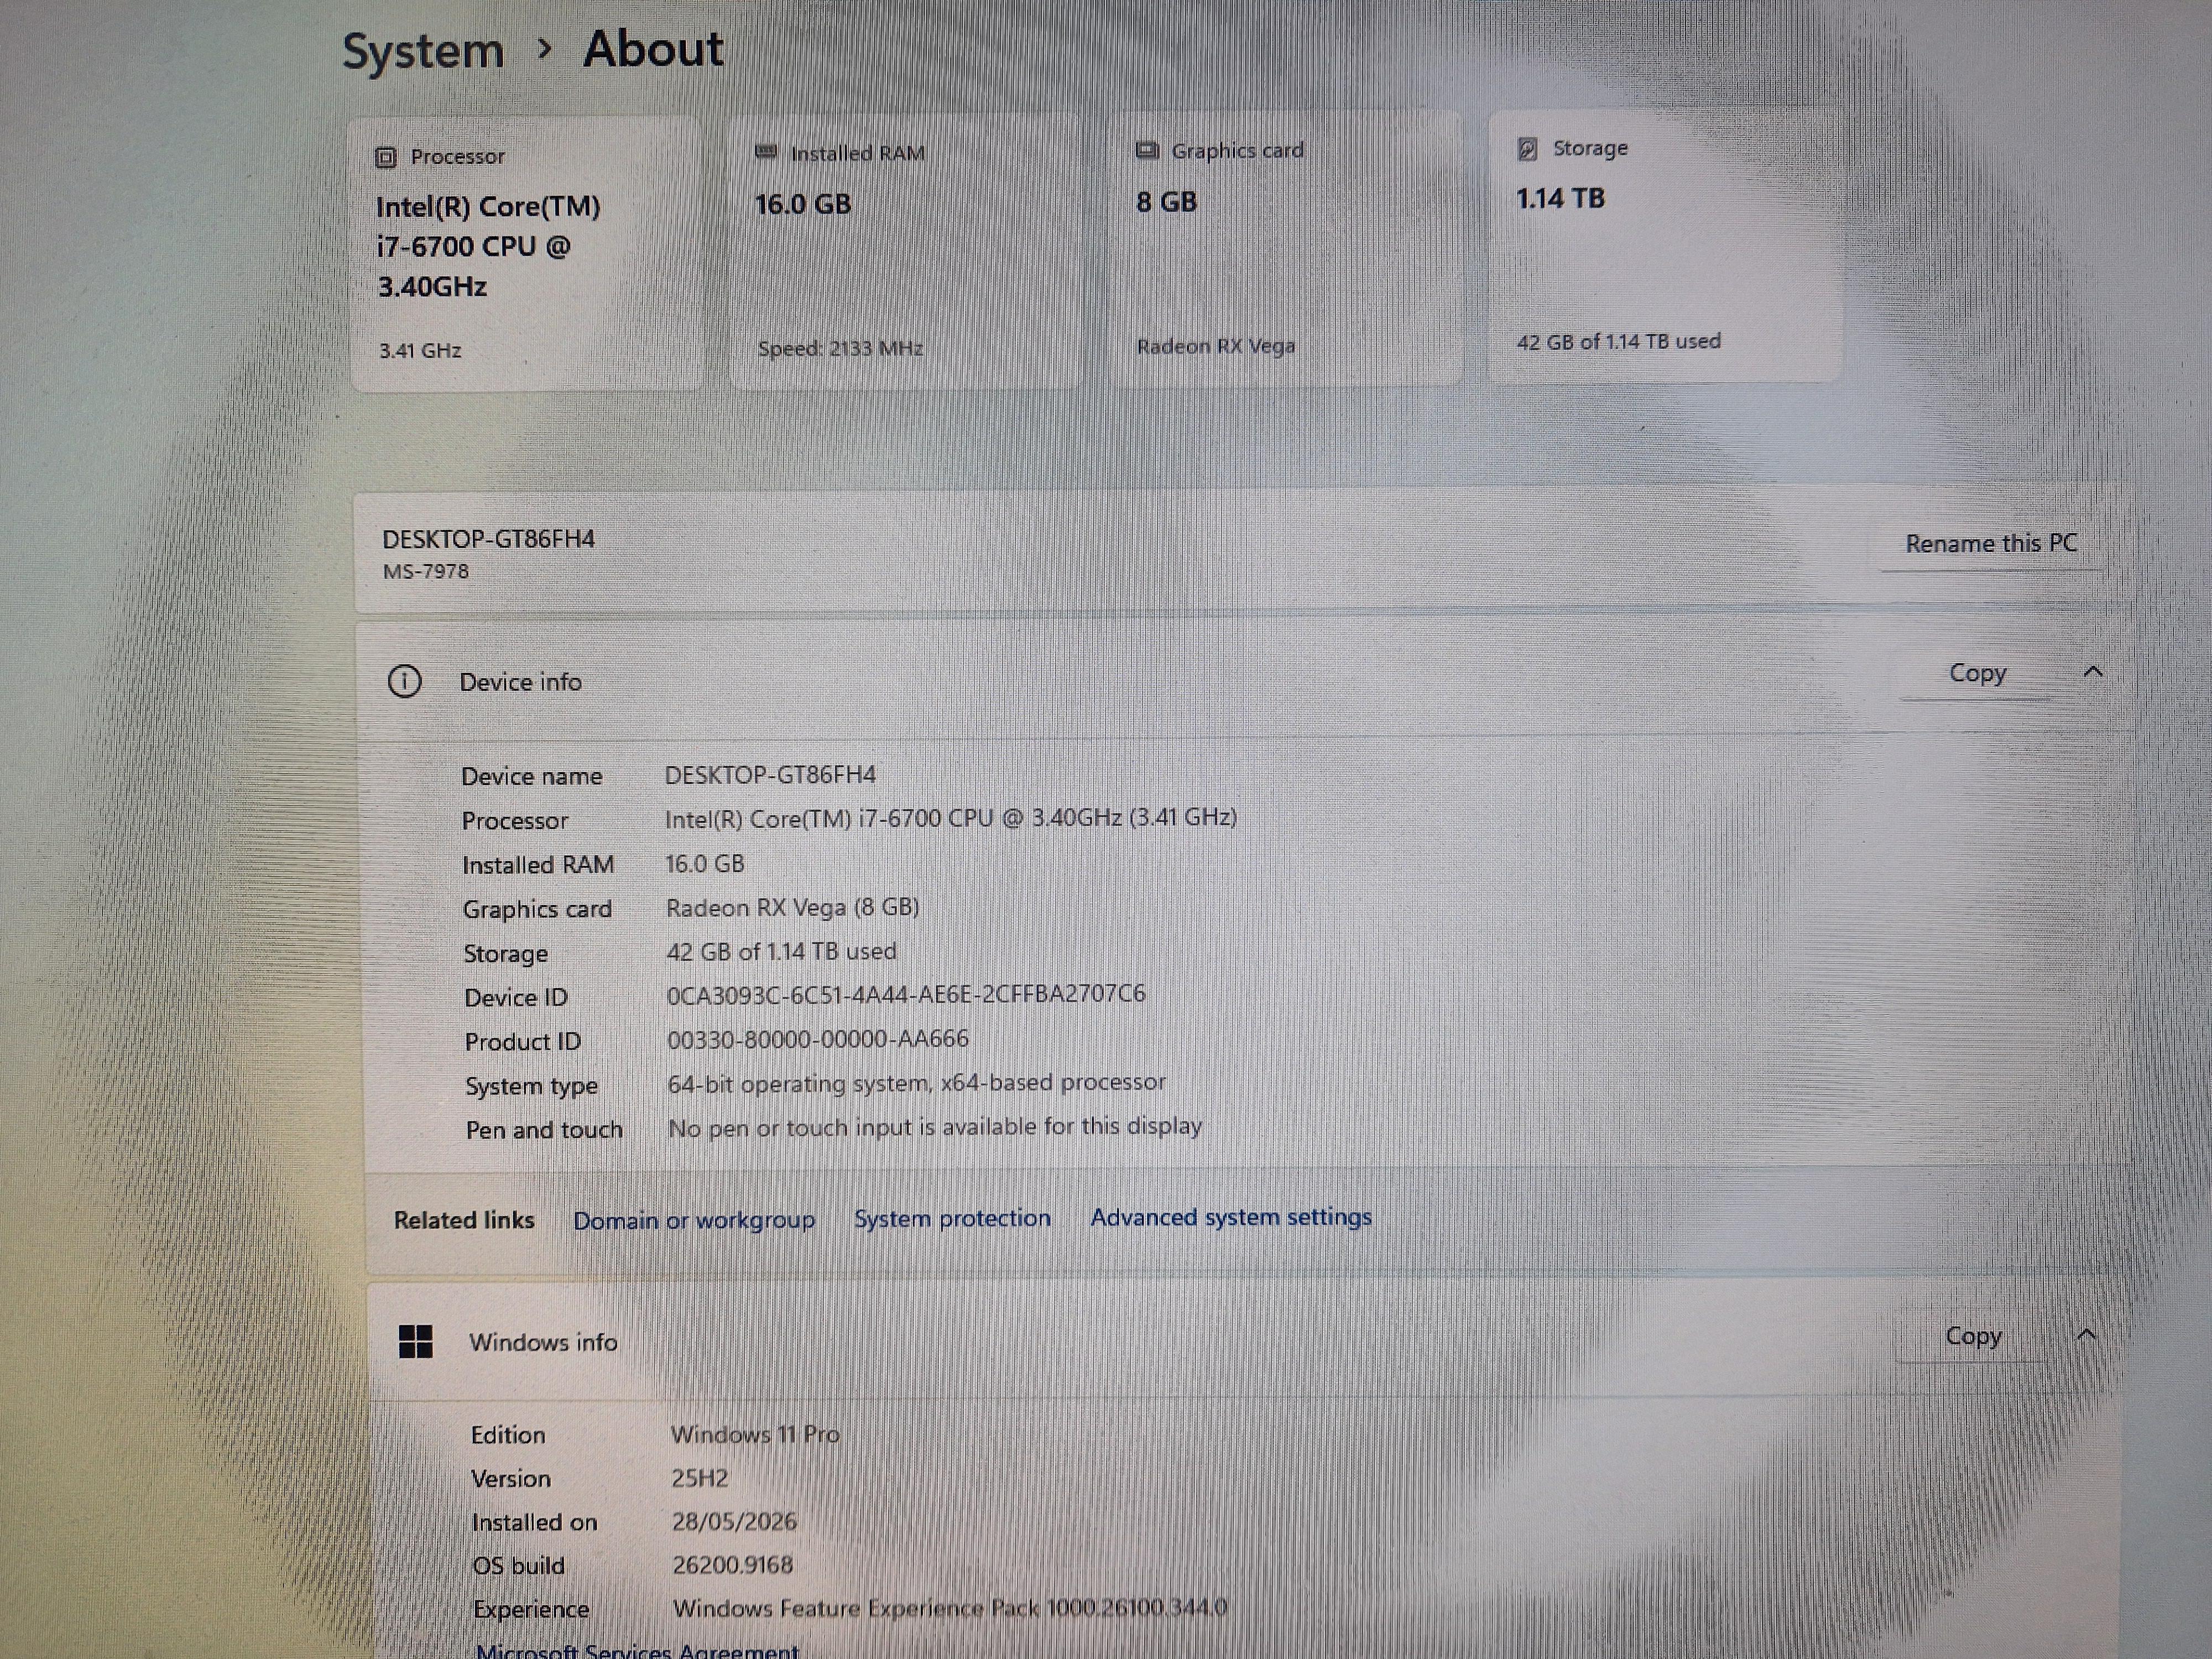
Task: Click the About breadcrumb heading
Action: coord(653,49)
